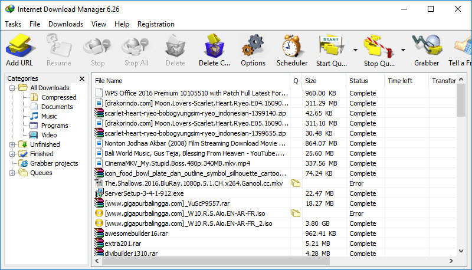Screen dimensions: 472x270
Task: Select the Documents category
Action: pyautogui.click(x=57, y=107)
